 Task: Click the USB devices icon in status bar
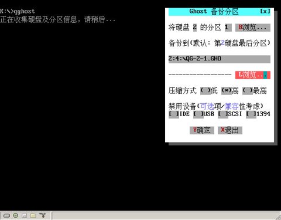(x=42, y=215)
